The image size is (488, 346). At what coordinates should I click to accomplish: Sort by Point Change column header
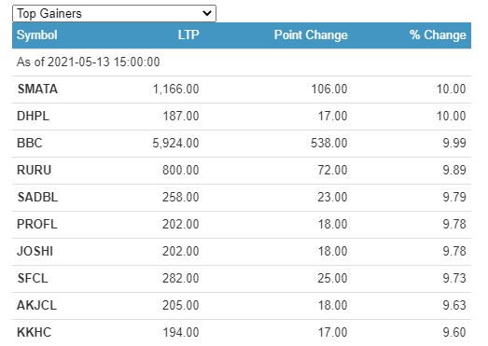coord(311,35)
